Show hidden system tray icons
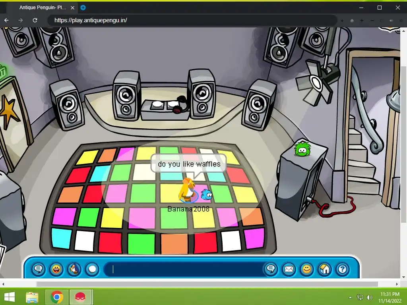The height and width of the screenshot is (305, 407). 350,297
